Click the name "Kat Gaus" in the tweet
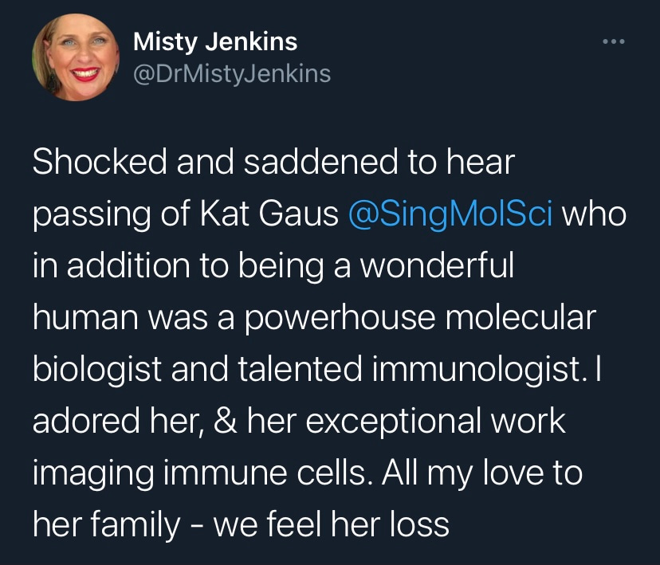 click(273, 216)
